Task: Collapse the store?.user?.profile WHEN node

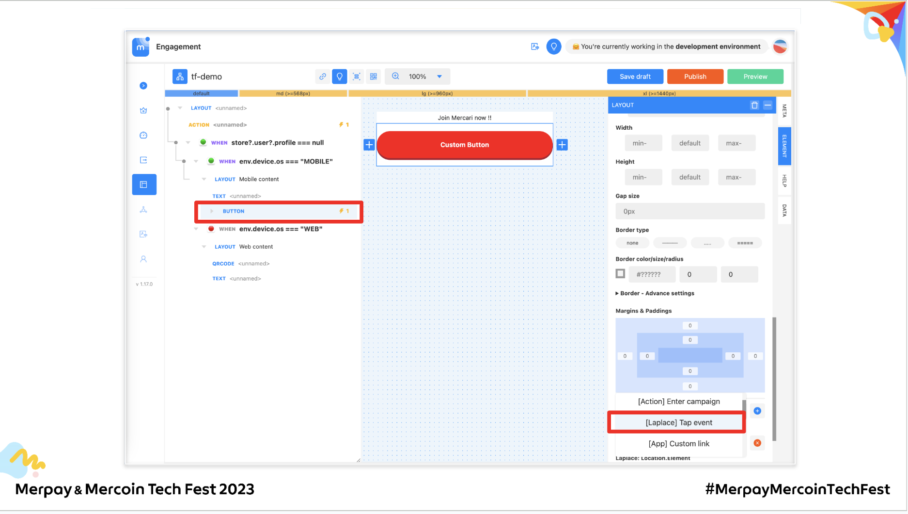Action: tap(188, 143)
